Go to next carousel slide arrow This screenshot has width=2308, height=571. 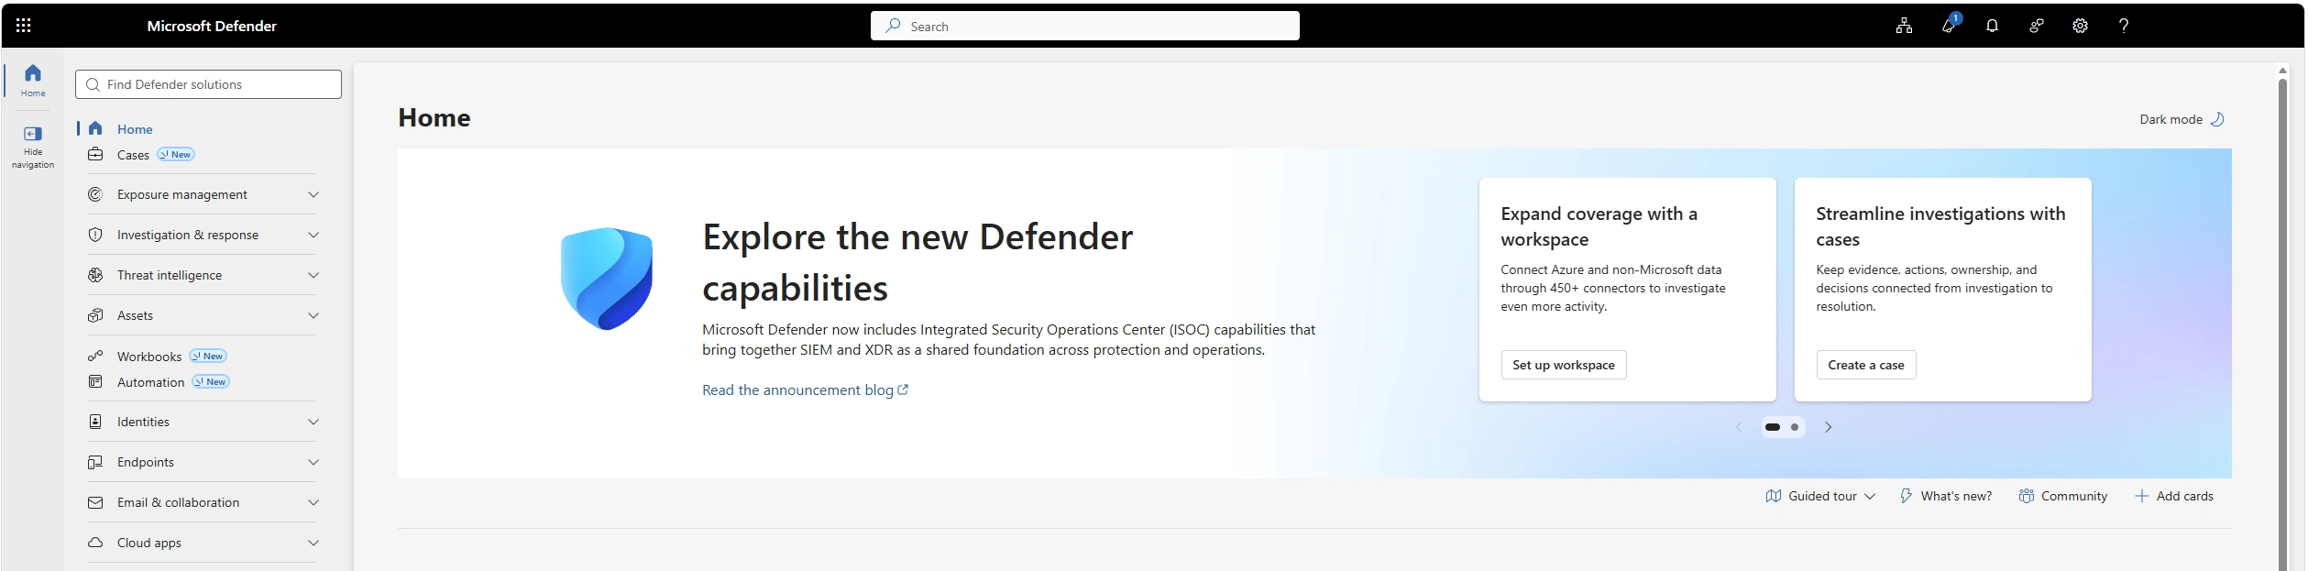(1828, 427)
